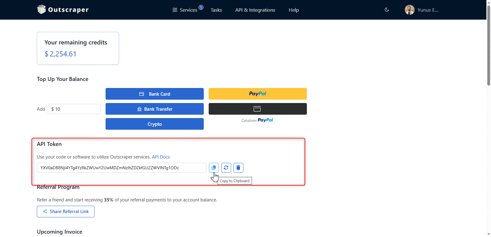The image size is (491, 237).
Task: Open the Help menu
Action: click(293, 10)
